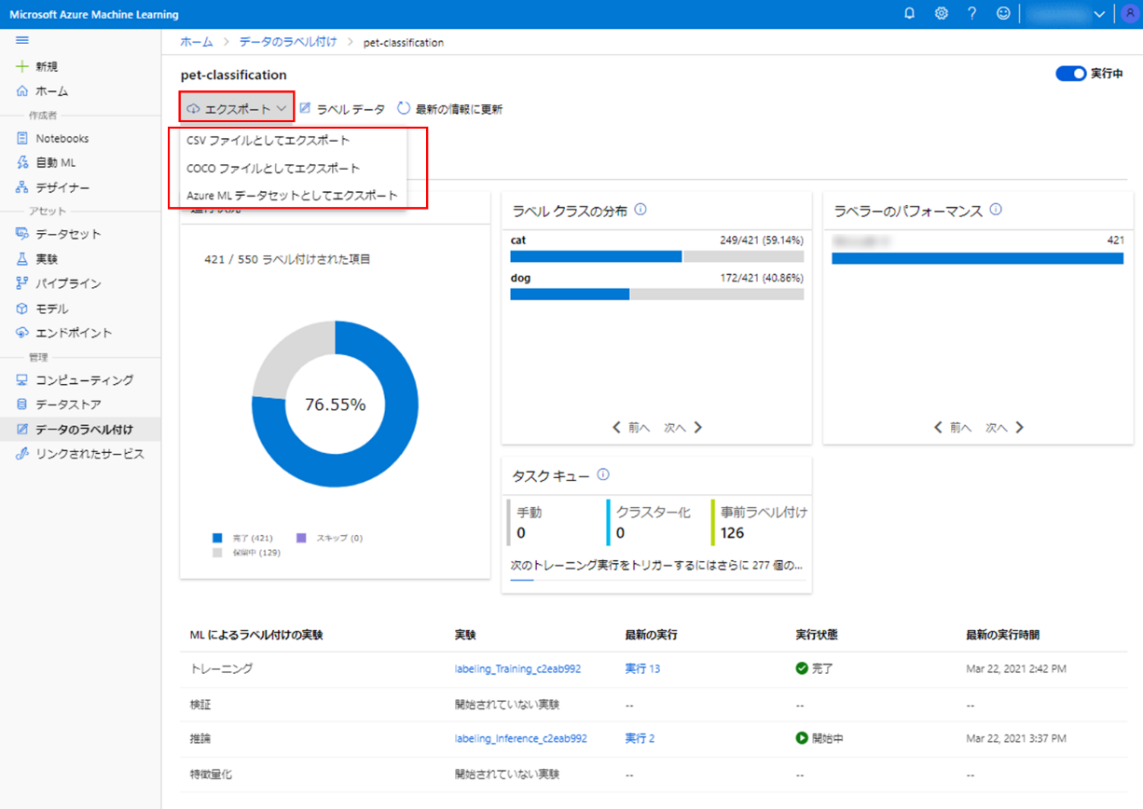The image size is (1143, 809).
Task: Click the データのラベル付け sidebar icon
Action: pos(22,430)
